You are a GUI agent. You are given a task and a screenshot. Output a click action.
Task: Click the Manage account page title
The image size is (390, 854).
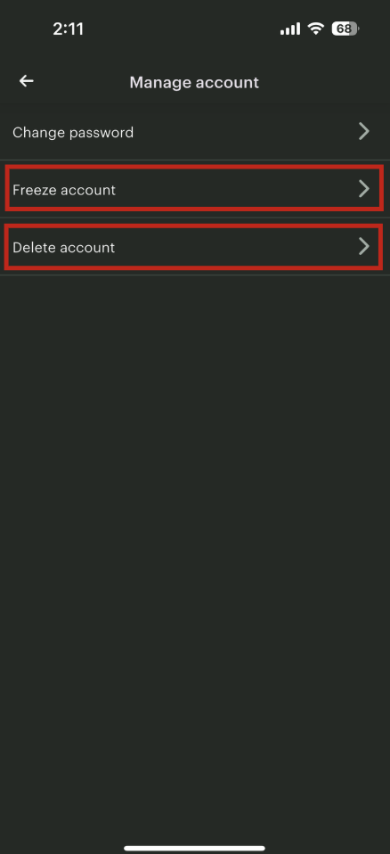[194, 82]
